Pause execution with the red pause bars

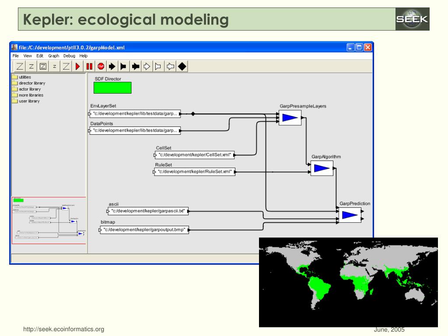(x=89, y=66)
